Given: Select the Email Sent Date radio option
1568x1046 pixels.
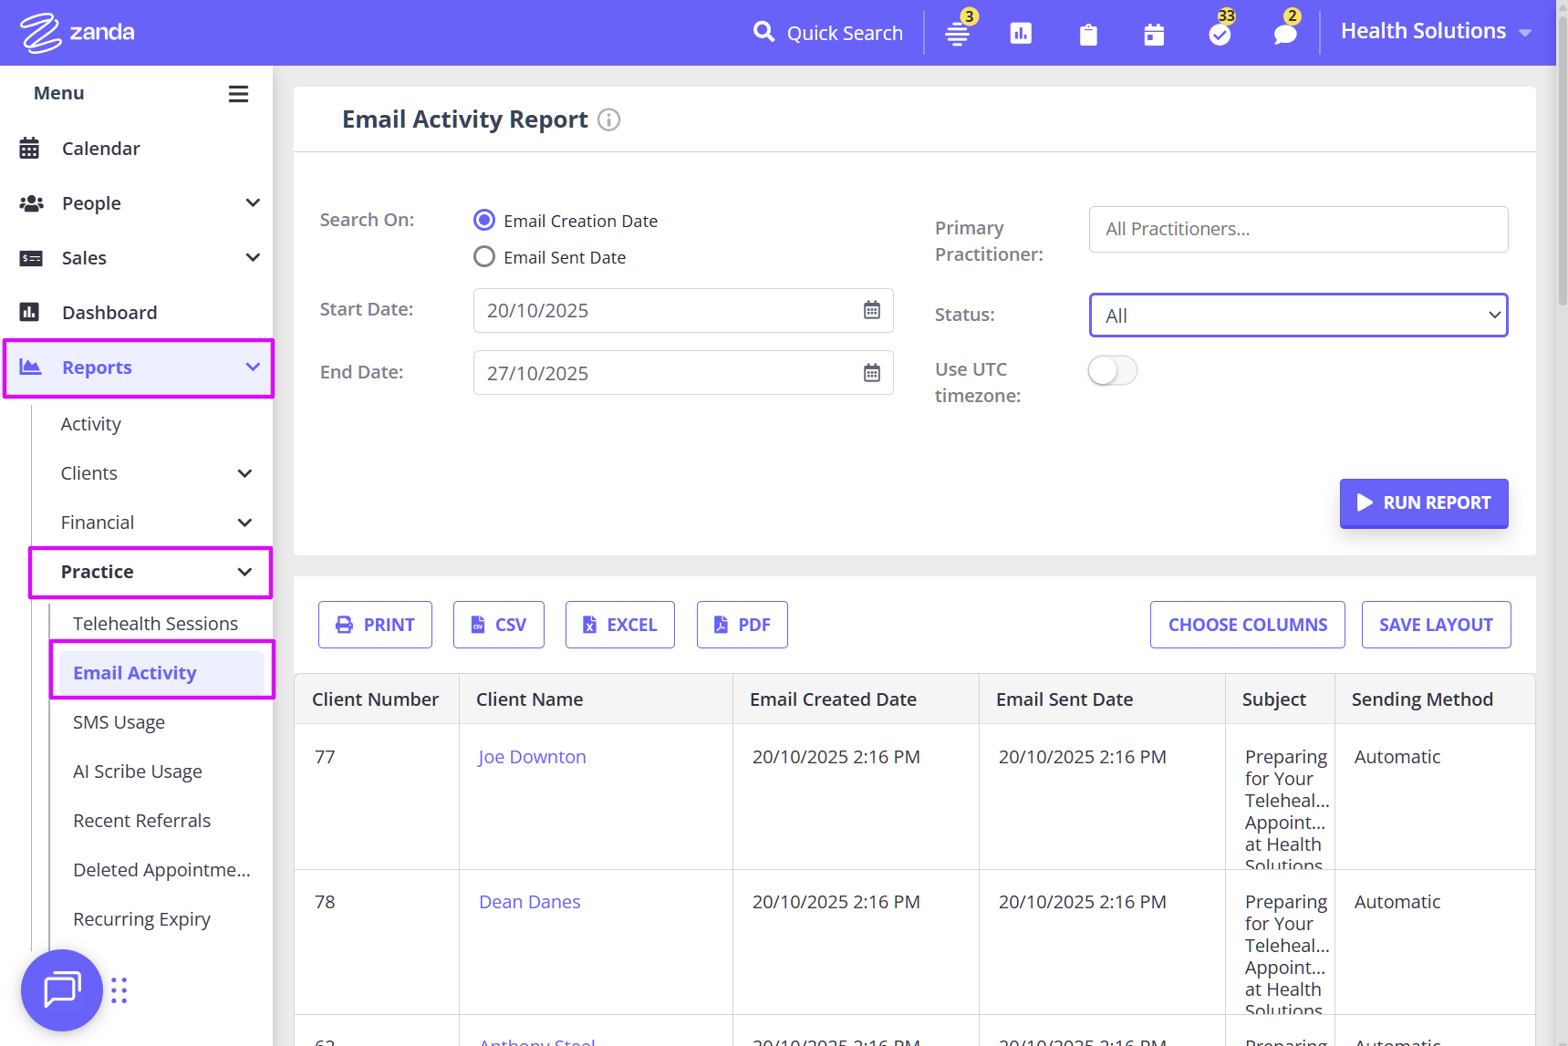Looking at the screenshot, I should [484, 257].
